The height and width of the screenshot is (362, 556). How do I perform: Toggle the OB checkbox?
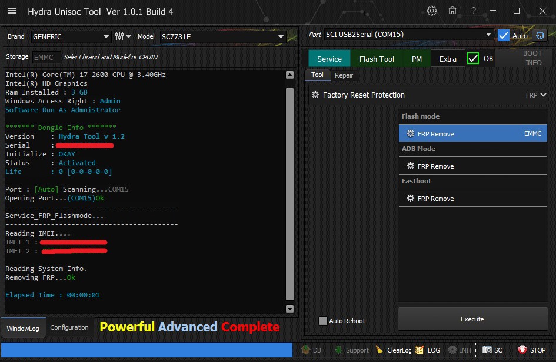tap(473, 58)
